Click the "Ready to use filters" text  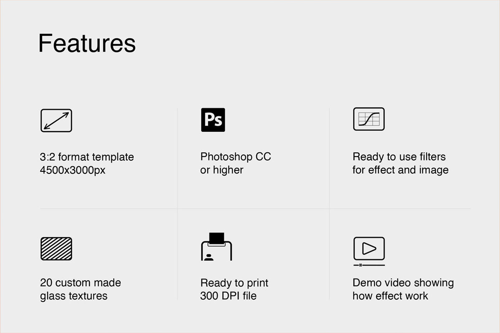coord(399,157)
